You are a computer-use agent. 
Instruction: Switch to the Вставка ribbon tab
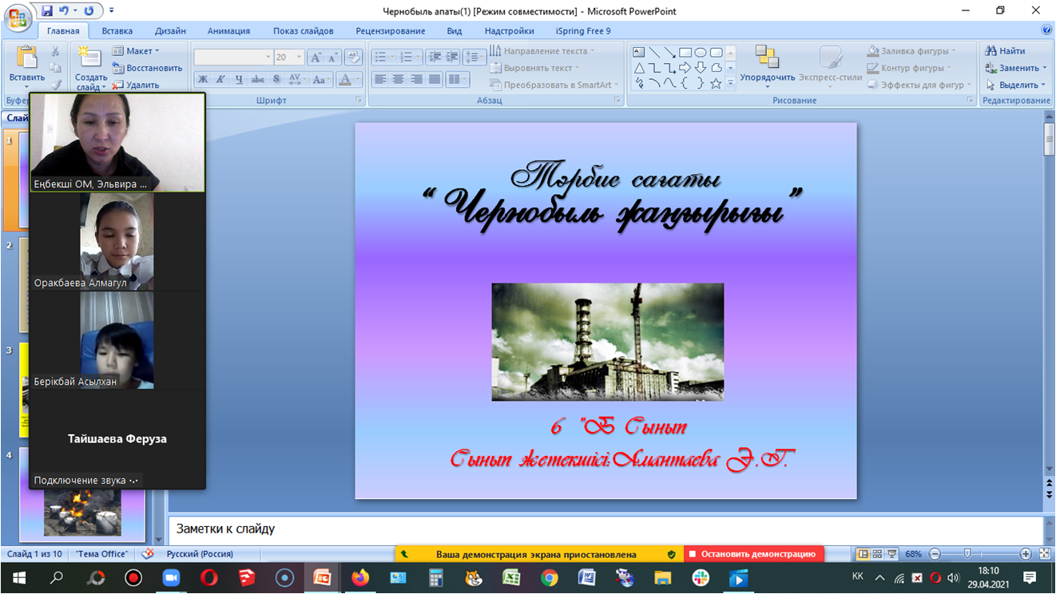pyautogui.click(x=117, y=31)
